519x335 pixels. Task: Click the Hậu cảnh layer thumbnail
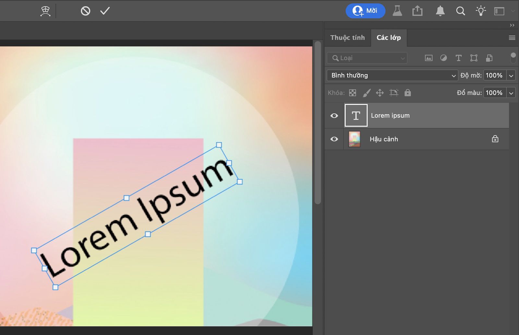[x=354, y=139]
